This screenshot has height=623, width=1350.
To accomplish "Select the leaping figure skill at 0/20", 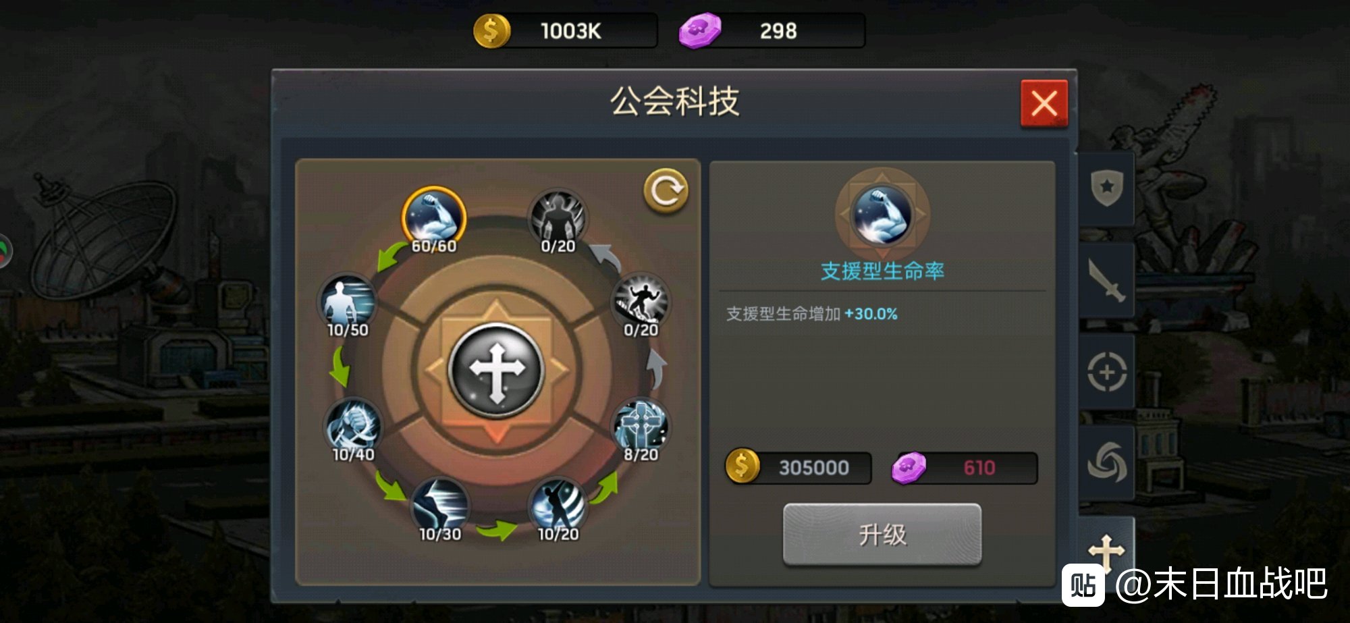I will 640,301.
